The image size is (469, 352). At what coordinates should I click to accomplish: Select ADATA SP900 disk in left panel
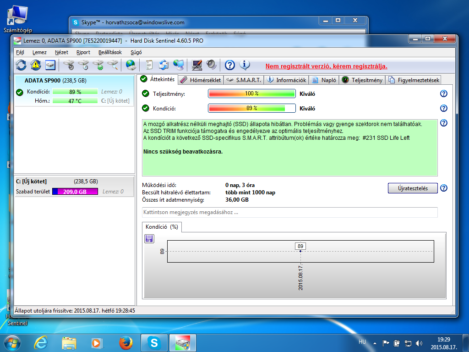coord(75,90)
